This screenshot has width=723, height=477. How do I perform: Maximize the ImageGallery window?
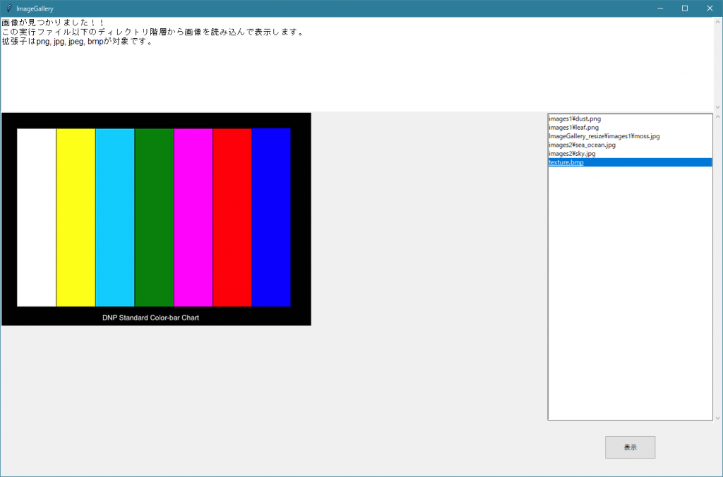[685, 8]
